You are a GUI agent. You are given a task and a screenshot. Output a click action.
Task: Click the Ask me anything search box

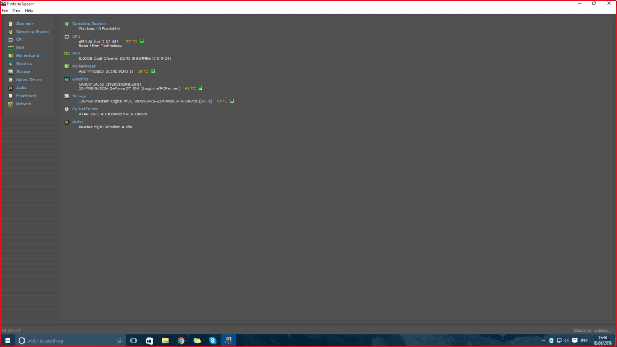click(70, 341)
